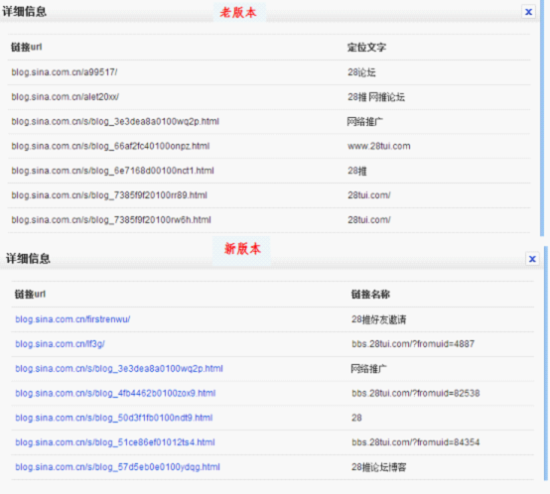Click the new version panel's vertical scrollbar
Screen dimensions: 550x494
click(x=545, y=363)
